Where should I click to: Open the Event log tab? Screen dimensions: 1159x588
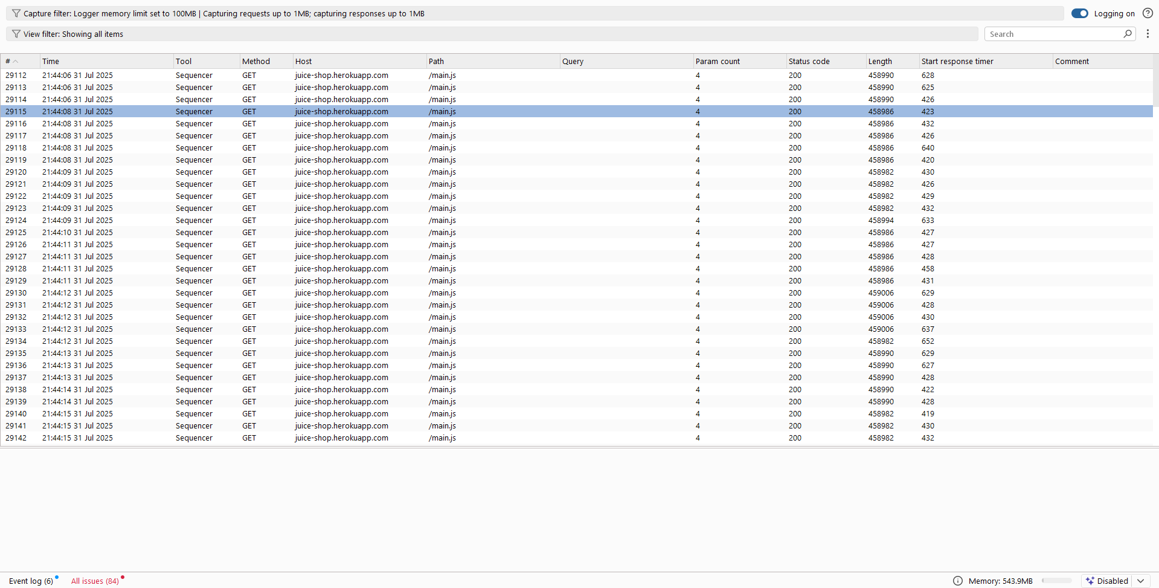[31, 581]
